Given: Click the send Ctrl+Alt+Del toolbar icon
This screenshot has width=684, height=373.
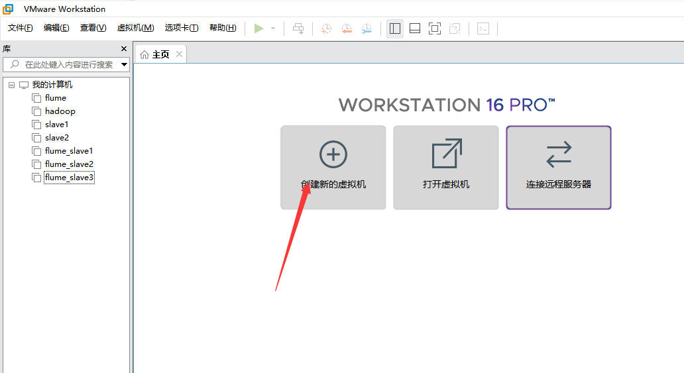Looking at the screenshot, I should click(x=298, y=28).
